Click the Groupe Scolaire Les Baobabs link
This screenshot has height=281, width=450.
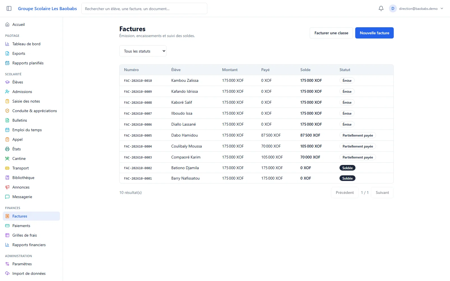click(x=47, y=8)
